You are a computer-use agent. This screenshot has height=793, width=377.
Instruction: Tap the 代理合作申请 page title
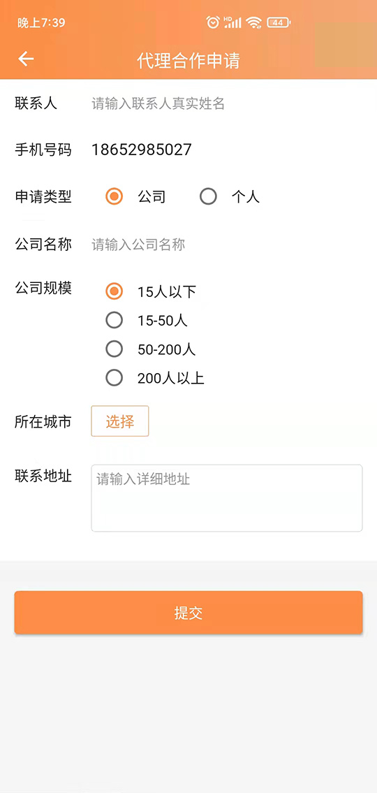(188, 60)
